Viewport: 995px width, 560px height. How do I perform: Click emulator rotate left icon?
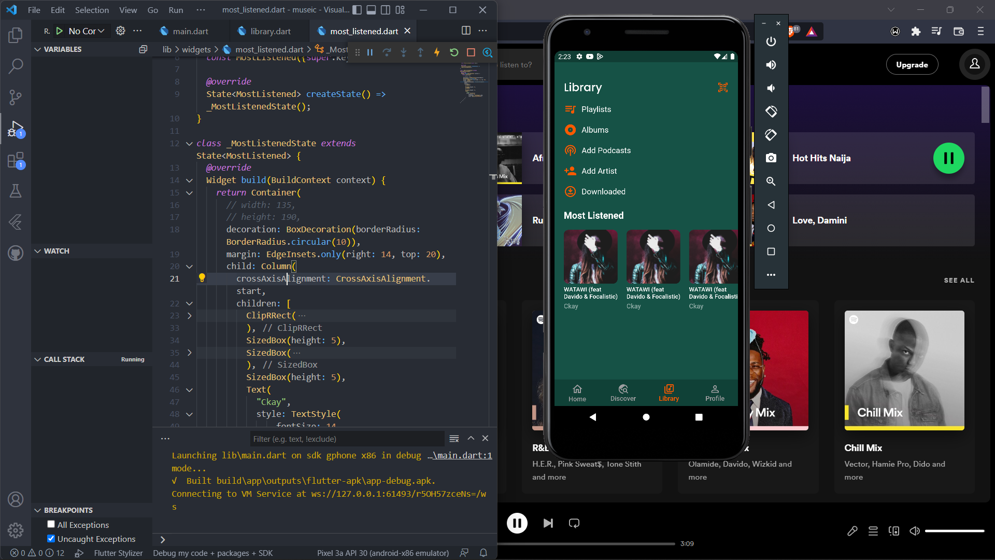click(771, 111)
